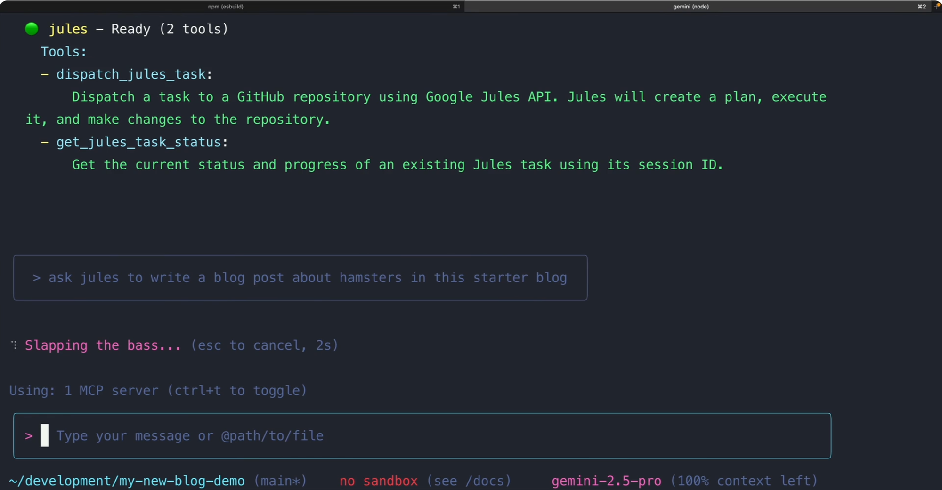Click the 100% context left indicator

[x=744, y=481]
